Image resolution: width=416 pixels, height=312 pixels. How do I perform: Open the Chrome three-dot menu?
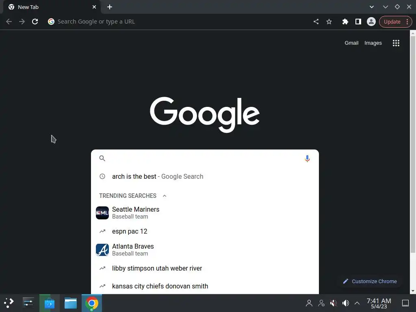coord(407,22)
